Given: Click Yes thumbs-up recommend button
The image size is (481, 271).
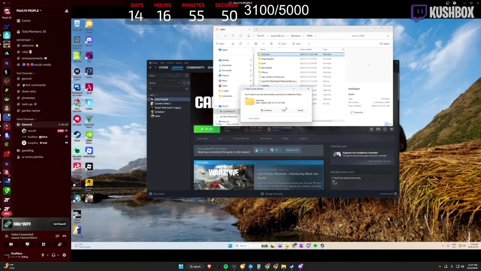Looking at the screenshot, I should pos(260,150).
